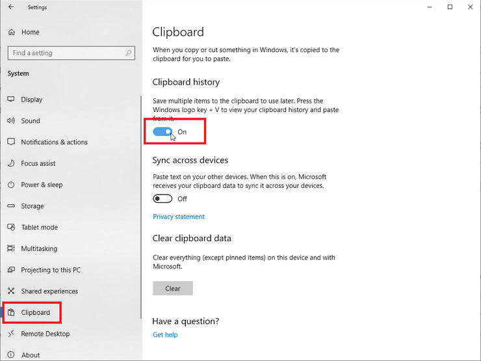Click the Get help link
This screenshot has width=481, height=361.
pos(165,334)
